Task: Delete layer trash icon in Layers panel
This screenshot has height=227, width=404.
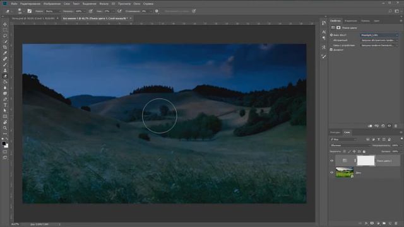Action: [x=396, y=223]
